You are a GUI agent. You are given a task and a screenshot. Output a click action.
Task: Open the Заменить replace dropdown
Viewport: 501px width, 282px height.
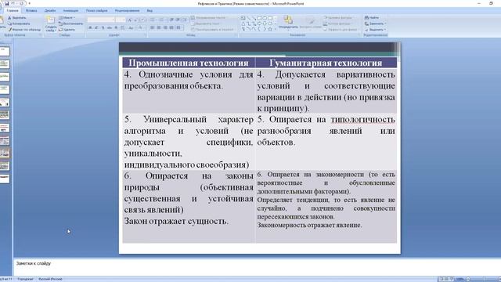click(376, 23)
